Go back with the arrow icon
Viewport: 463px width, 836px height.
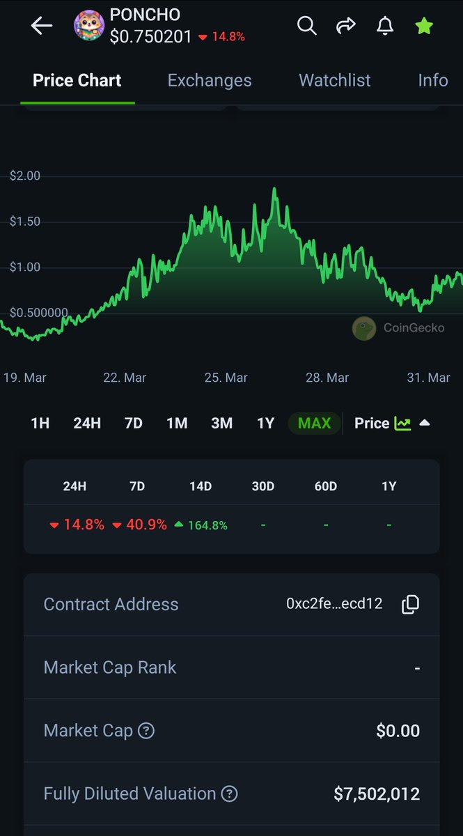pyautogui.click(x=42, y=26)
